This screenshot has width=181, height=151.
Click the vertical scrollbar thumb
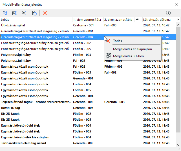click(178, 80)
